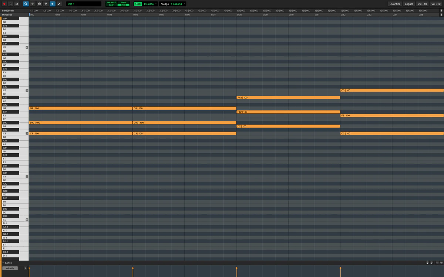The image size is (444, 277).
Task: Select the Pencil tool
Action: (59, 4)
